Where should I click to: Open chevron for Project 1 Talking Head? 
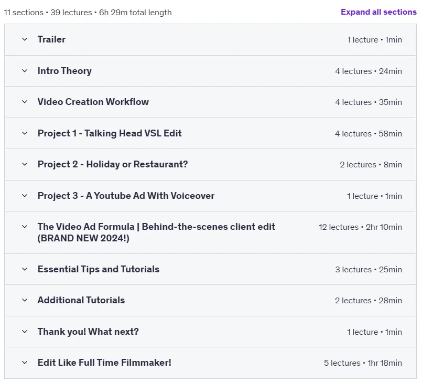coord(25,133)
